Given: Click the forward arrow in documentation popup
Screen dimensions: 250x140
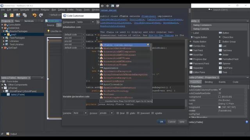Looking at the screenshot, I should [x=107, y=6].
